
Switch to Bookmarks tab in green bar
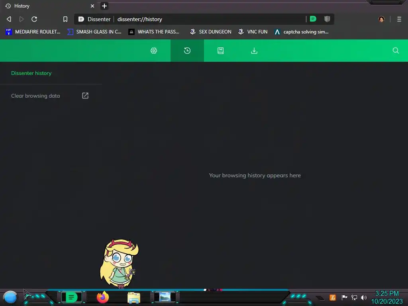point(221,51)
